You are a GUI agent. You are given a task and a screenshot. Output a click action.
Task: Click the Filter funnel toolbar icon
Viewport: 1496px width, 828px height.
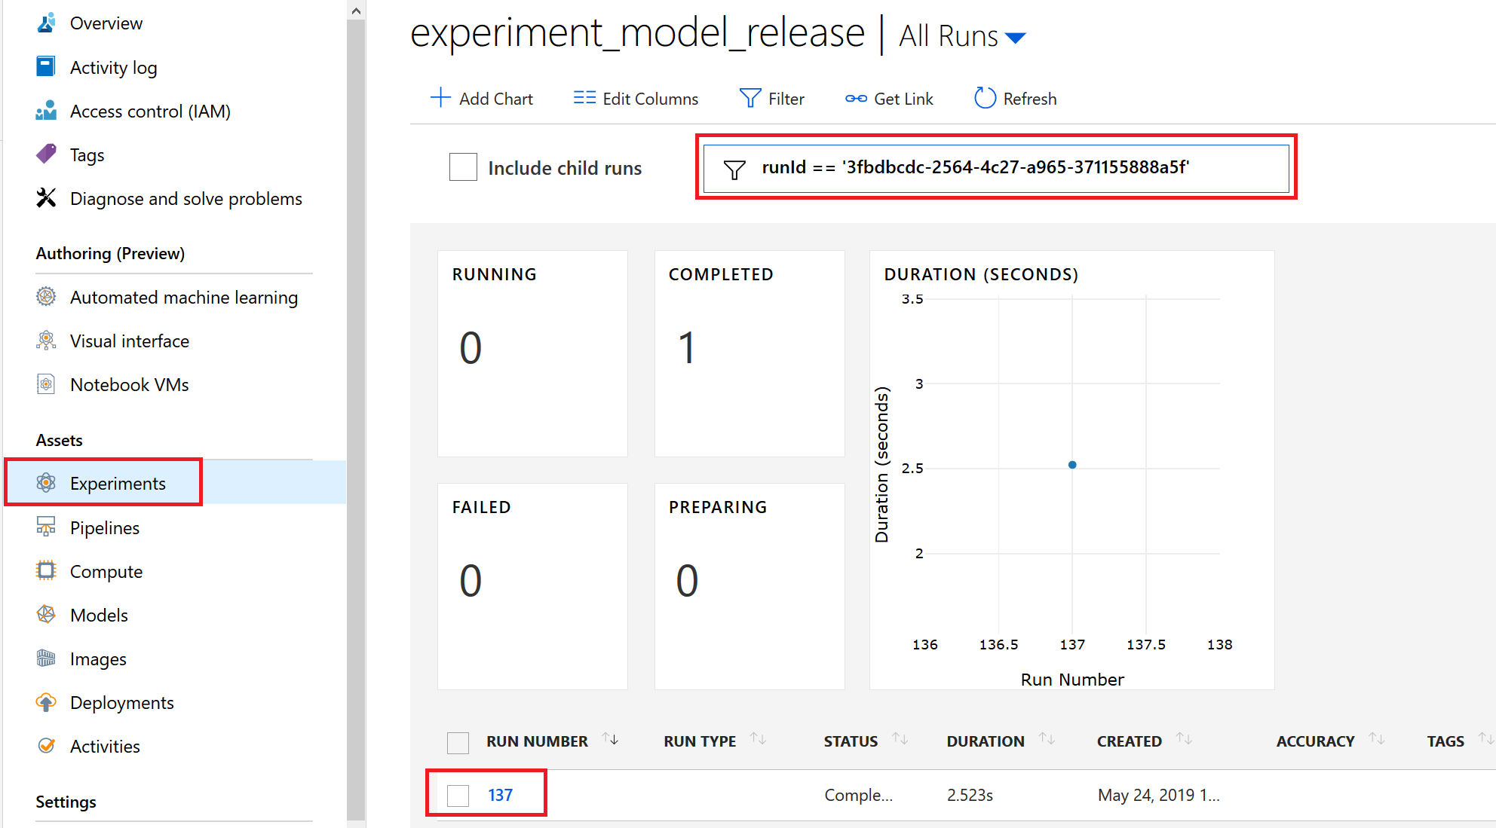tap(750, 98)
